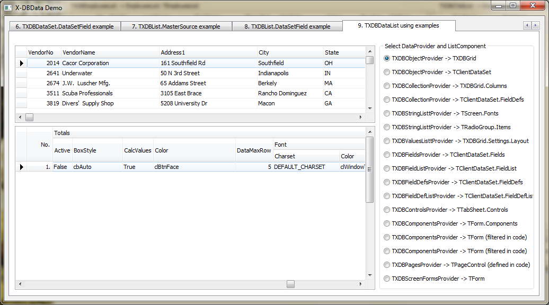Click row indicator arrow for Cacor Corporation
This screenshot has height=305, width=549.
[21, 63]
